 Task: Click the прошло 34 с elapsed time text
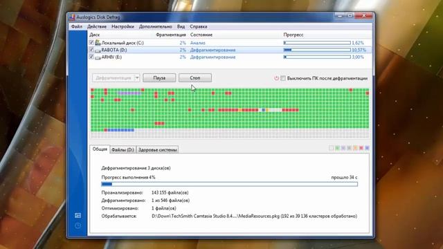pyautogui.click(x=344, y=178)
